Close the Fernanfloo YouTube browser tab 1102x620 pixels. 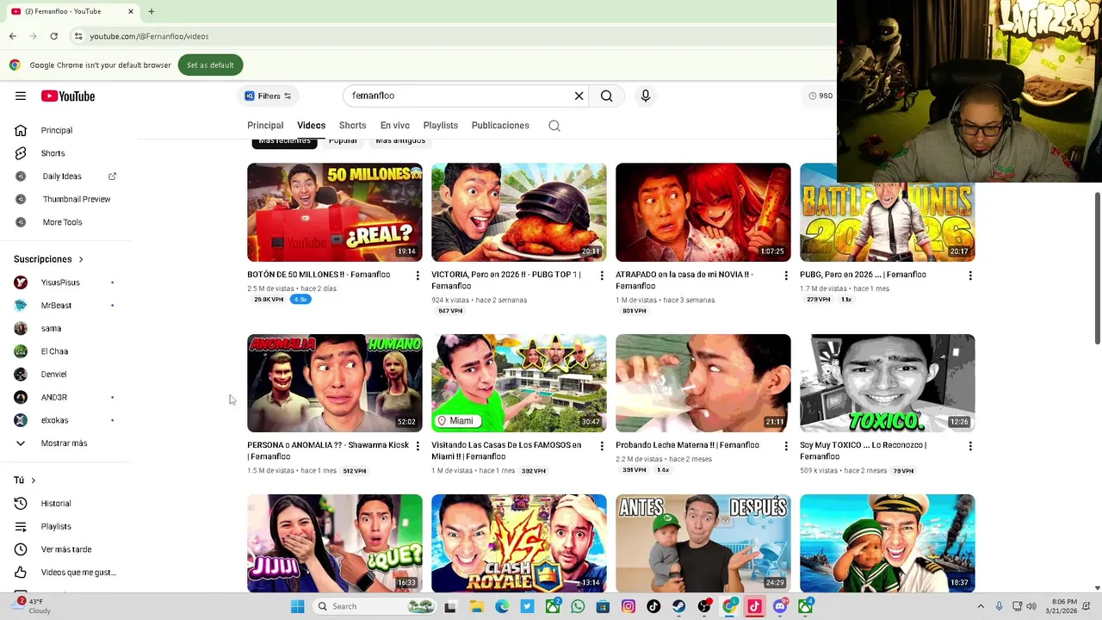131,11
